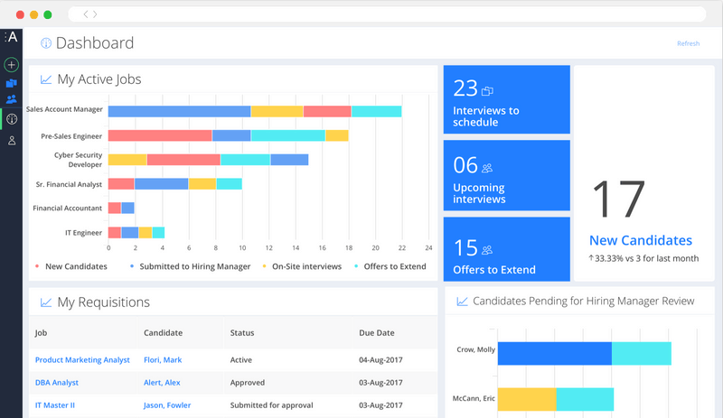Click the app logo 'A' in sidebar

click(11, 37)
